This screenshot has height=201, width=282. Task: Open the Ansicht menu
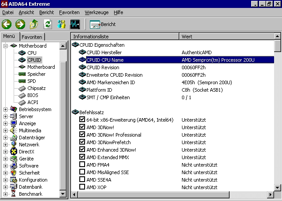point(26,12)
